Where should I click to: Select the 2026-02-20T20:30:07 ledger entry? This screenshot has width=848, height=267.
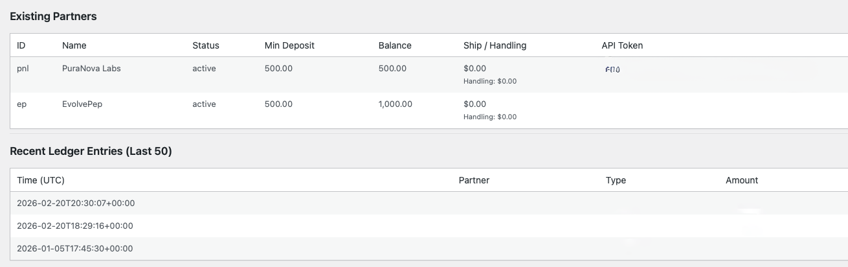coord(76,203)
